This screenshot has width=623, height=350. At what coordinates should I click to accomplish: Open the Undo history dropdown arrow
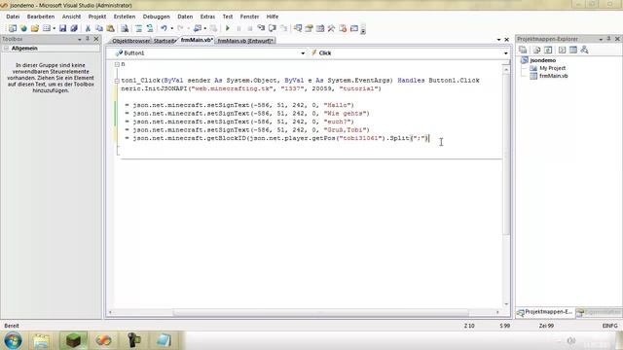coord(171,28)
